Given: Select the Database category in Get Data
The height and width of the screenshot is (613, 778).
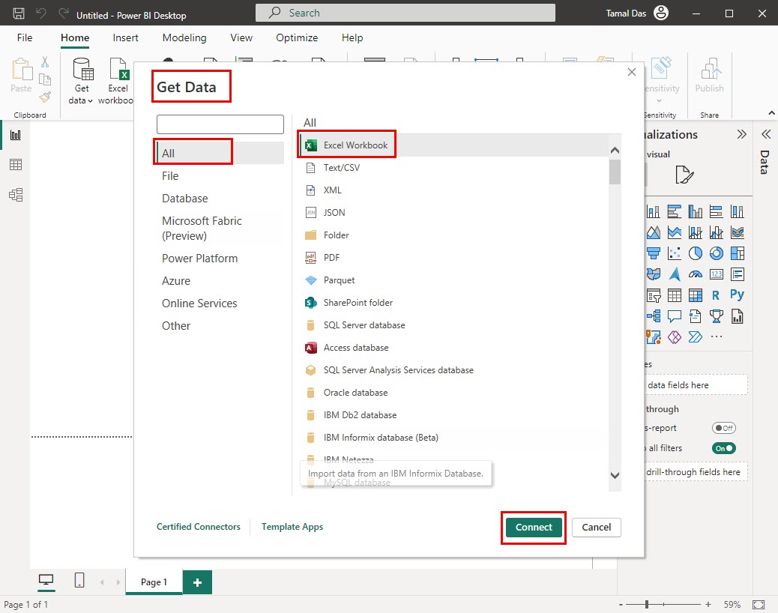Looking at the screenshot, I should pyautogui.click(x=184, y=199).
